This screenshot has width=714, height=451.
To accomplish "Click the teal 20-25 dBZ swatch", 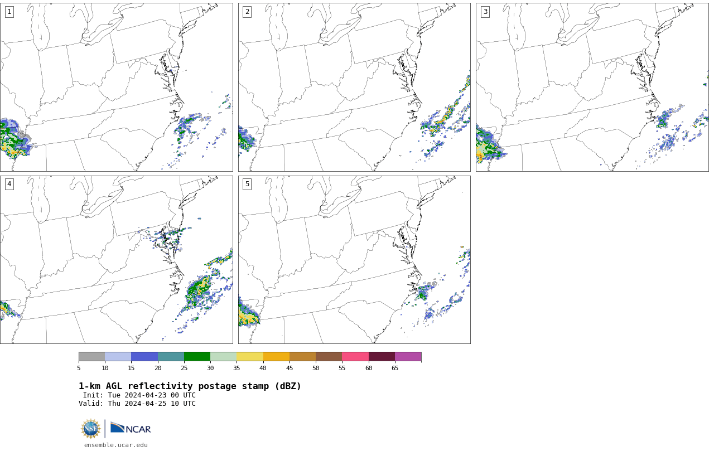I will pos(171,357).
